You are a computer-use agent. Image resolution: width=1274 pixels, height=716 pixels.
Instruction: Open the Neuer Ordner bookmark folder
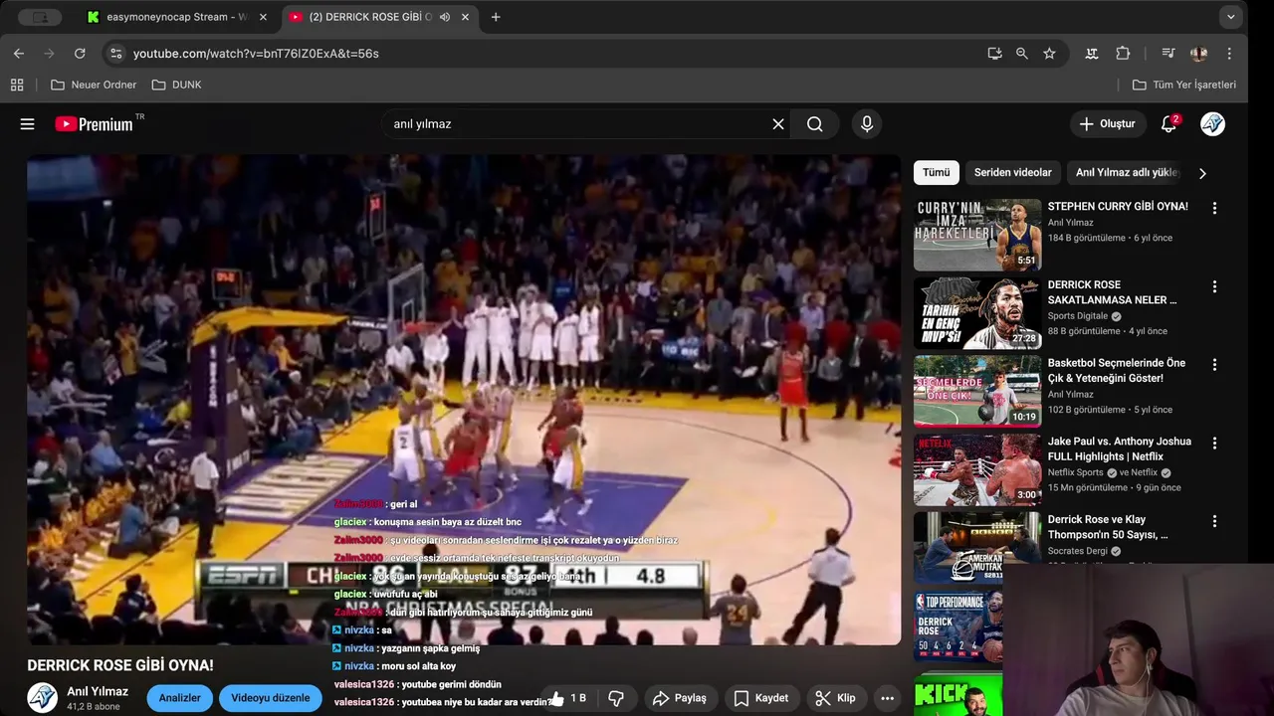tap(94, 85)
